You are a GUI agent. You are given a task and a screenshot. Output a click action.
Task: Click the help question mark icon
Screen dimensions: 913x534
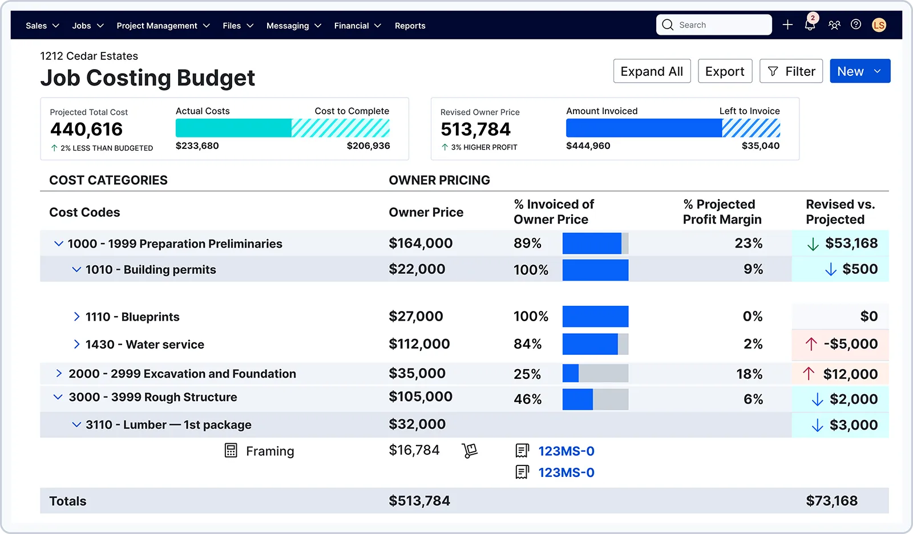pos(856,25)
